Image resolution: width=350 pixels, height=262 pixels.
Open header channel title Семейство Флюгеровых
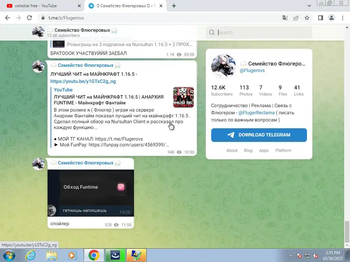pyautogui.click(x=82, y=30)
